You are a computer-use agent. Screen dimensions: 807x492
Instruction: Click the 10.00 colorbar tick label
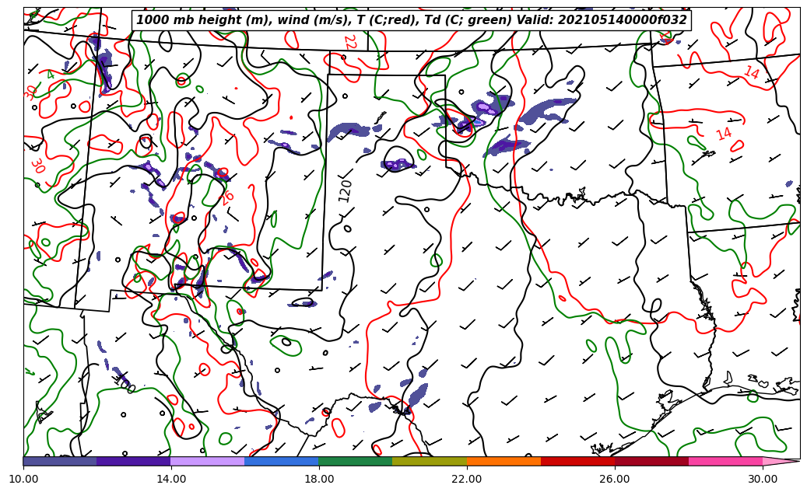pyautogui.click(x=23, y=479)
